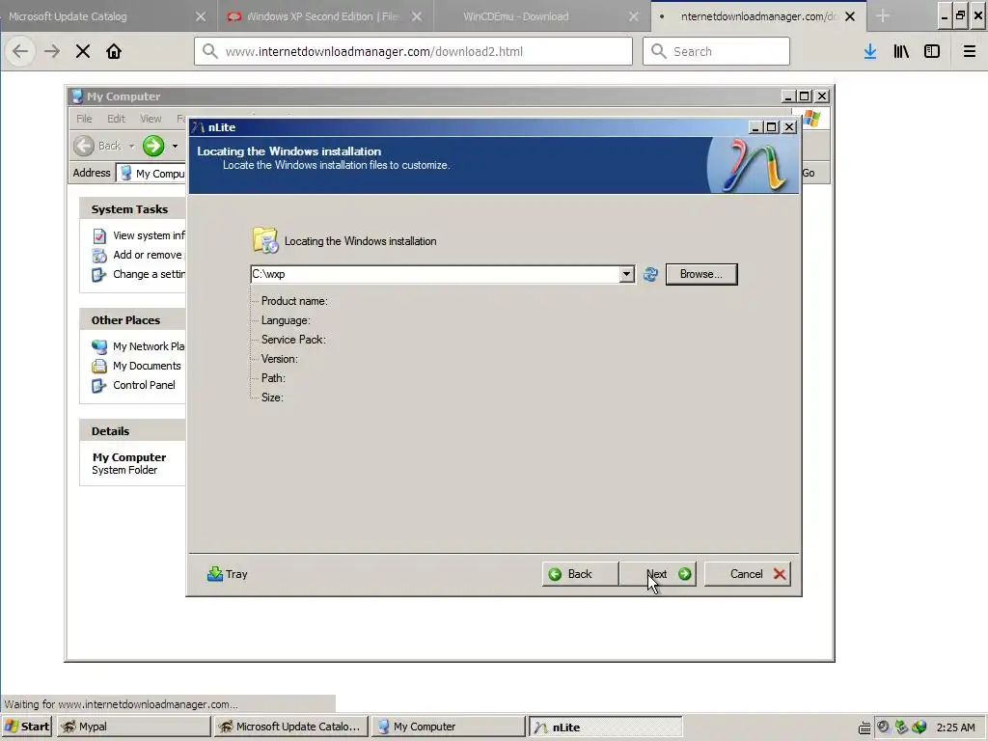Click Change a setting task link
Image resolution: width=988 pixels, height=741 pixels.
[149, 274]
